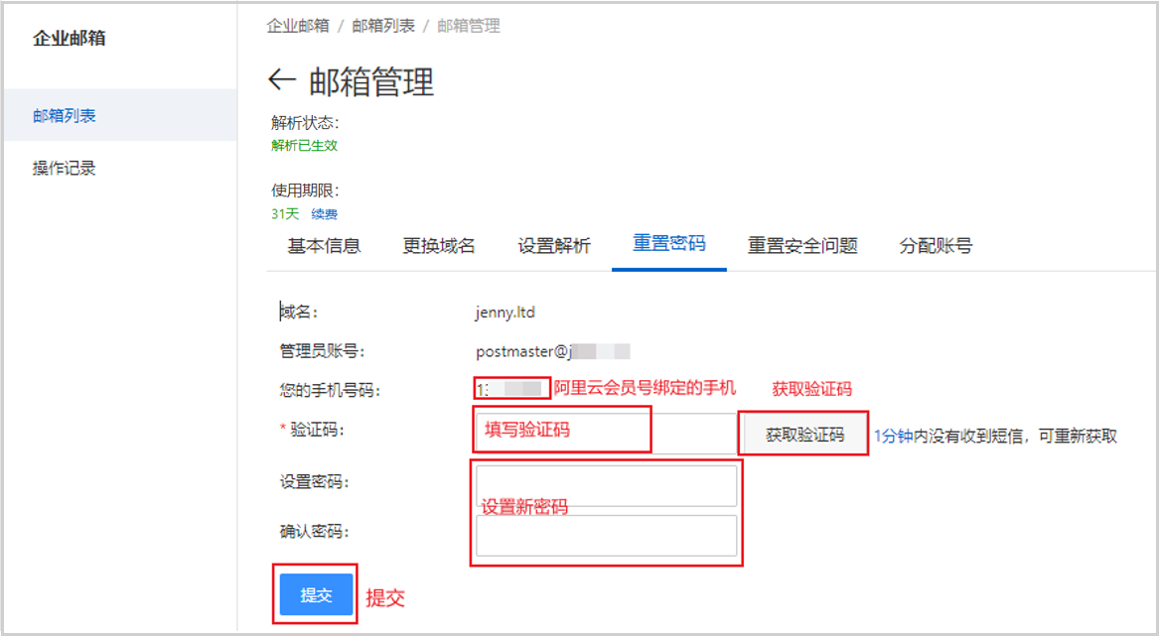The width and height of the screenshot is (1160, 637).
Task: Open the 设置解析 tab
Action: (x=554, y=246)
